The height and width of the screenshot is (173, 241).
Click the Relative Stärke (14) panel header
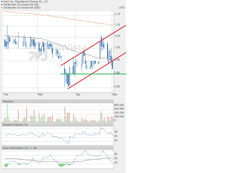pos(57,125)
